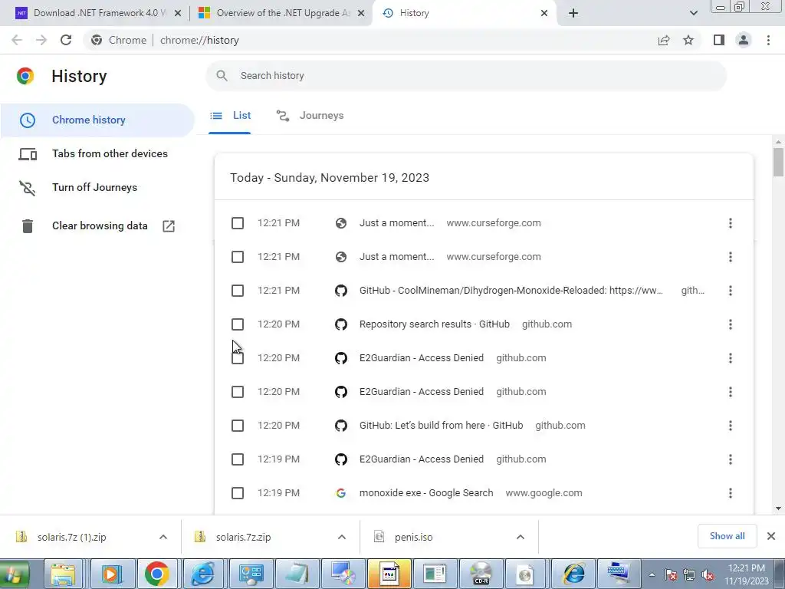The image size is (785, 589).
Task: Click the external link icon beside Clear browsing data
Action: [169, 226]
